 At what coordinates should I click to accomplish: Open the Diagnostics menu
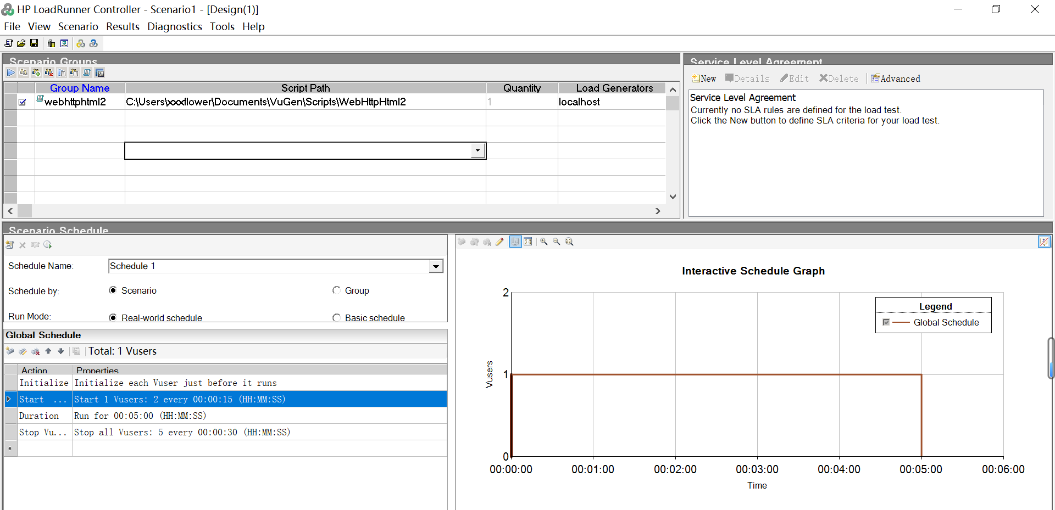[x=175, y=26]
